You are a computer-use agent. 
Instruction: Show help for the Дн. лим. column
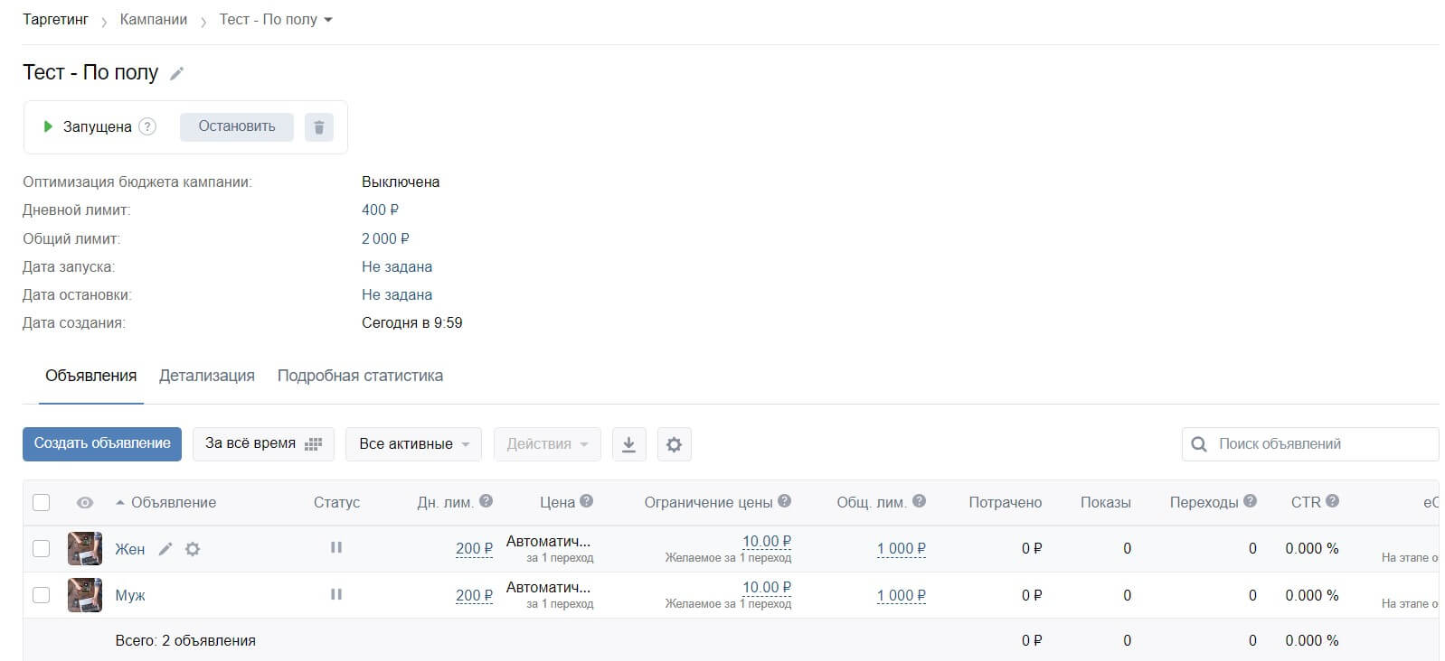point(486,501)
